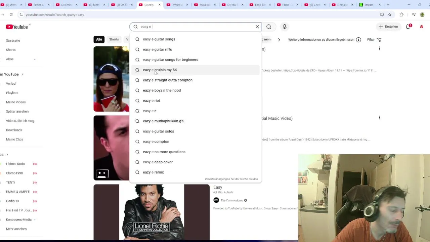This screenshot has width=430, height=242.
Task: Open info icon next to Weitere Informationen
Action: [x=358, y=40]
